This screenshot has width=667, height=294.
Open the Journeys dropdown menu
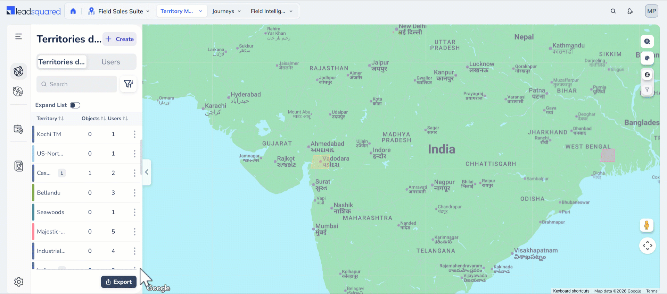(226, 11)
